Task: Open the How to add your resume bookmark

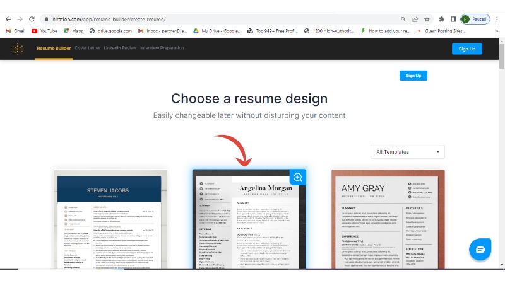Action: [x=386, y=31]
